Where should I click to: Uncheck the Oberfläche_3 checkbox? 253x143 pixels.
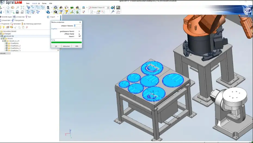pos(7,48)
